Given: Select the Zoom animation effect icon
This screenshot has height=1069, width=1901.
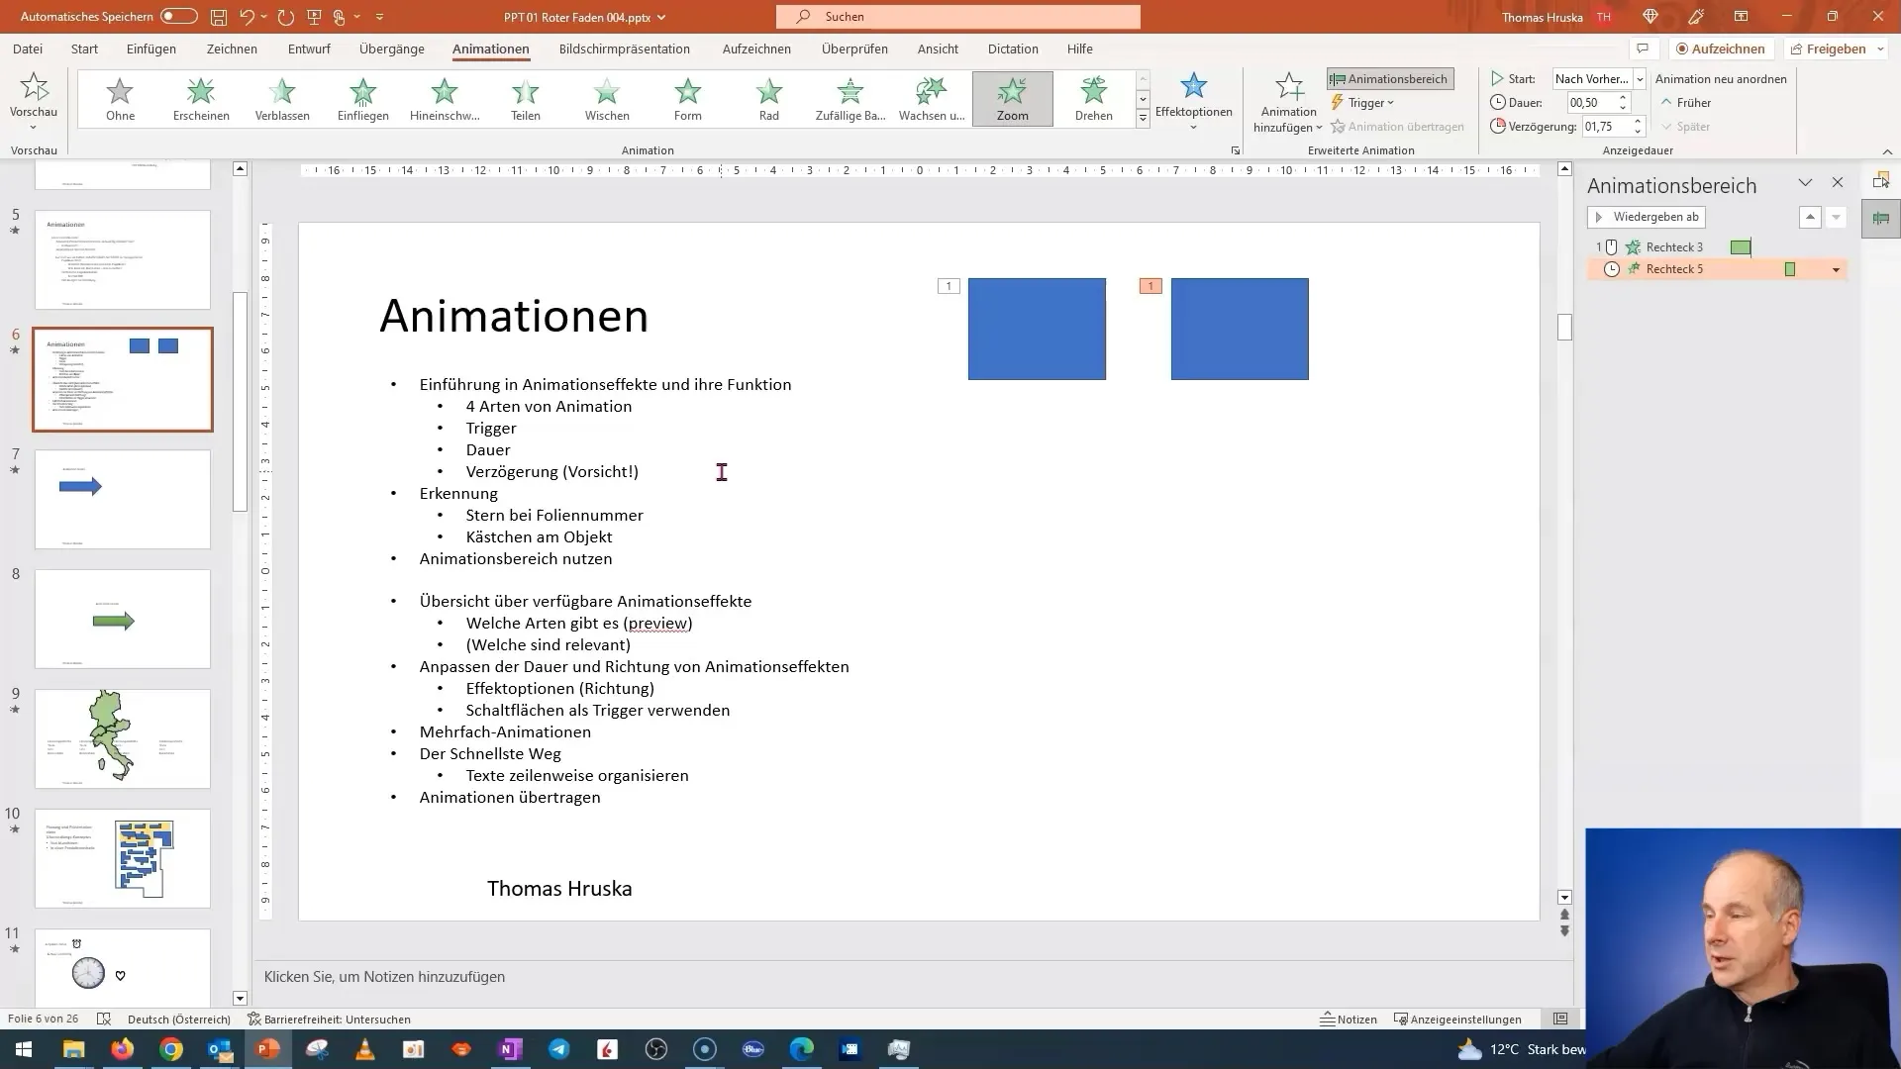Looking at the screenshot, I should [x=1012, y=98].
